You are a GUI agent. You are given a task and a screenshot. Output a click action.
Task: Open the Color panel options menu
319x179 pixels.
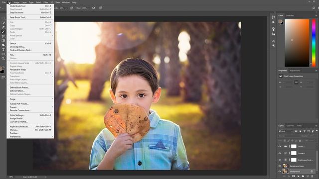tap(317, 15)
